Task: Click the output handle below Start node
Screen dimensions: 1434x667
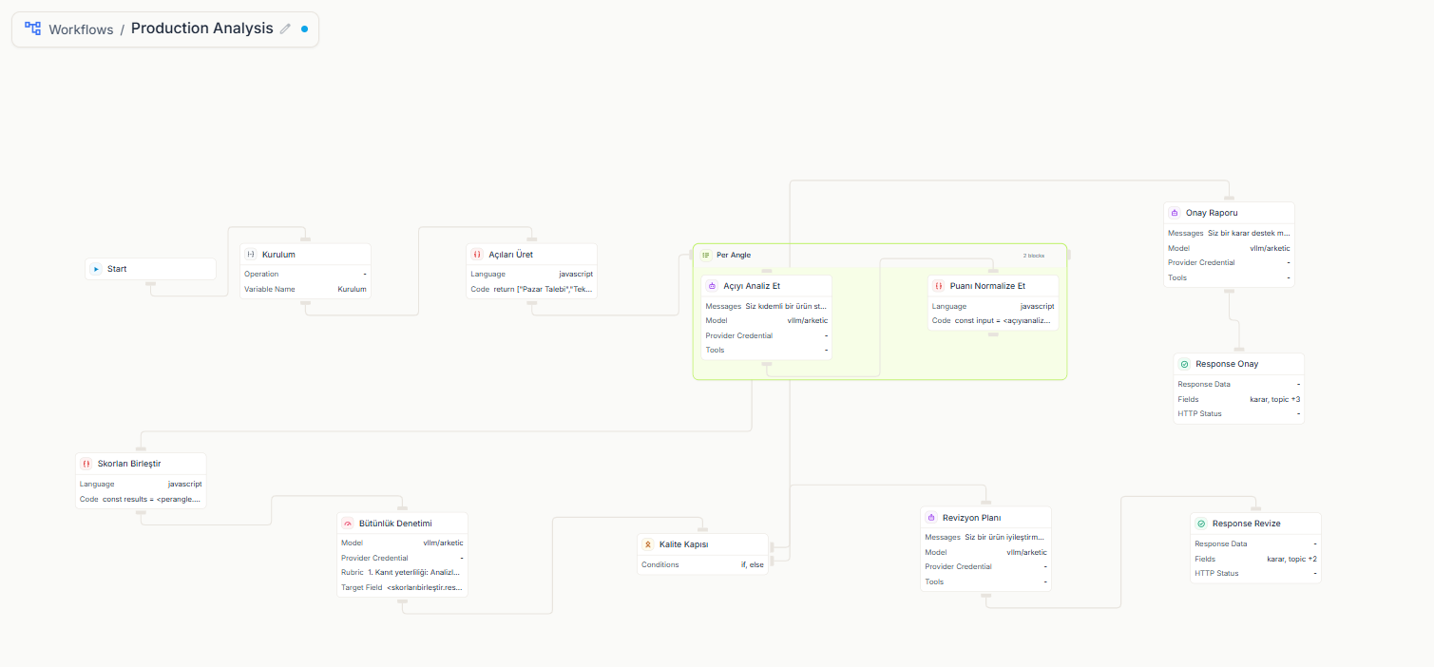Action: coord(151,283)
